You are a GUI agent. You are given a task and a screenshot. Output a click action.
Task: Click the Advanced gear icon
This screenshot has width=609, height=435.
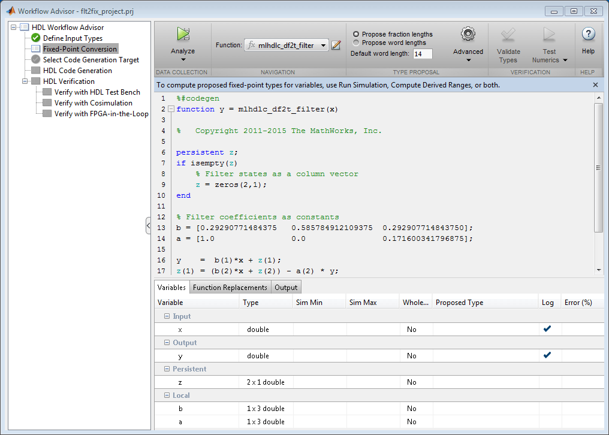pos(468,34)
